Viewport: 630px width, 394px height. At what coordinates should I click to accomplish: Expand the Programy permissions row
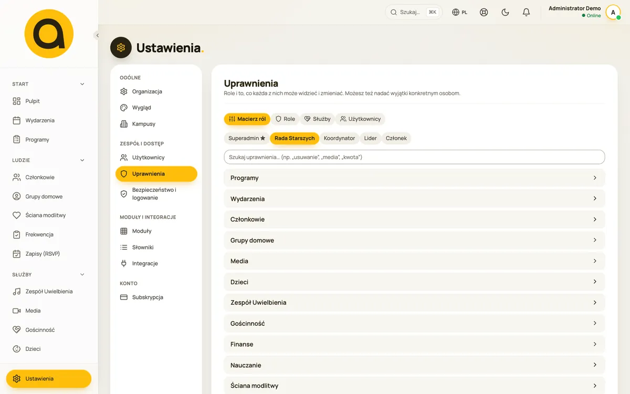[414, 178]
